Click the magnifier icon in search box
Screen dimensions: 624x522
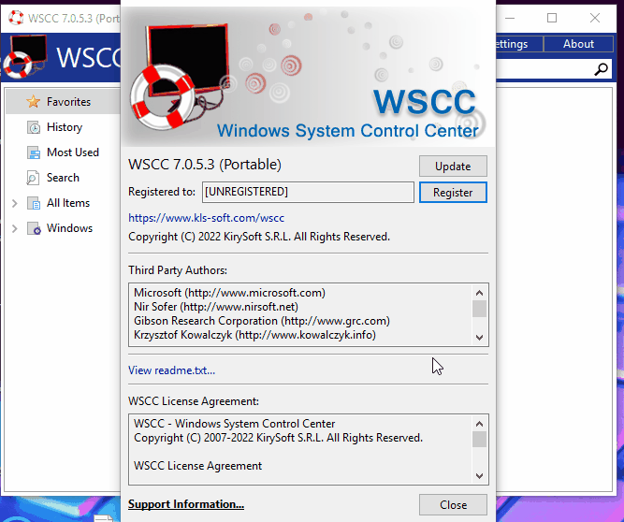pyautogui.click(x=601, y=69)
